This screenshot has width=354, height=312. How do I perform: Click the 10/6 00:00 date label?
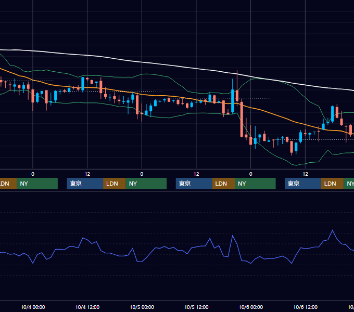251,307
